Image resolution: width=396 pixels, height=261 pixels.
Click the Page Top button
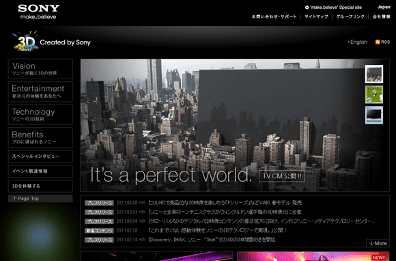tap(40, 199)
